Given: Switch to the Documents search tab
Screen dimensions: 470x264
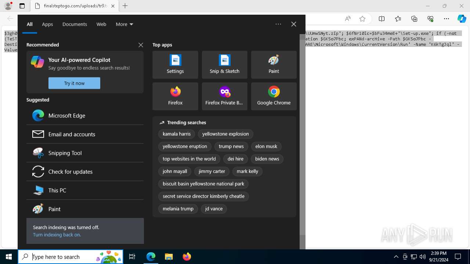Looking at the screenshot, I should (x=75, y=24).
